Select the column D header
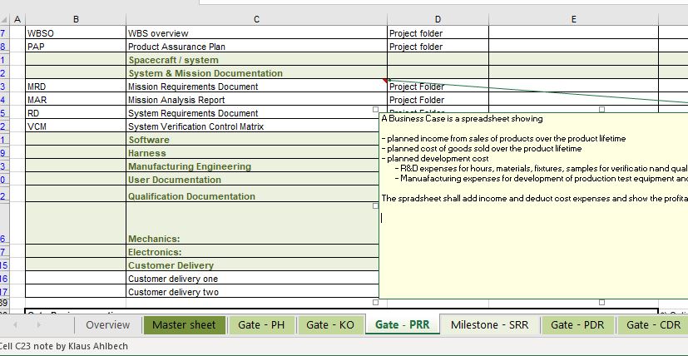 438,19
